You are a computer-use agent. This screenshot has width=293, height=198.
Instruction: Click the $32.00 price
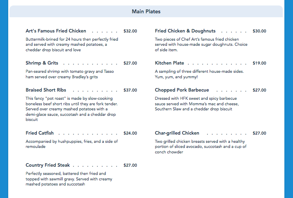(130, 31)
